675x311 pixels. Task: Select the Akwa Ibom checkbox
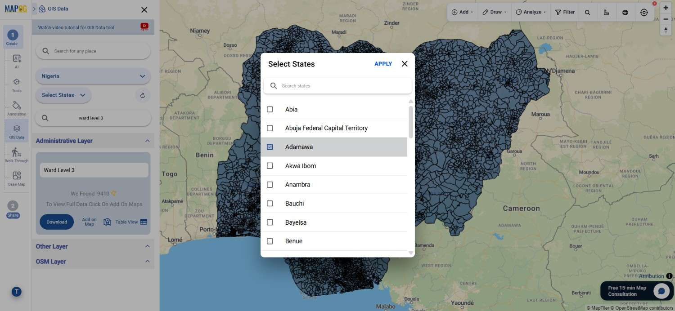[270, 166]
